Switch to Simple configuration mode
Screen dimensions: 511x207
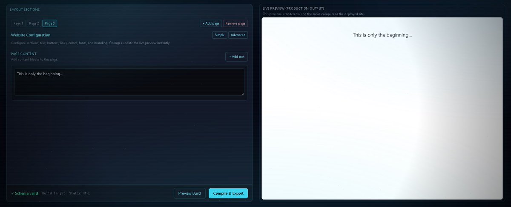220,35
